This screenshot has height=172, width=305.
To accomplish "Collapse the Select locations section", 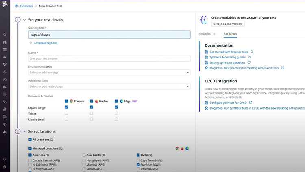I will [24, 131].
